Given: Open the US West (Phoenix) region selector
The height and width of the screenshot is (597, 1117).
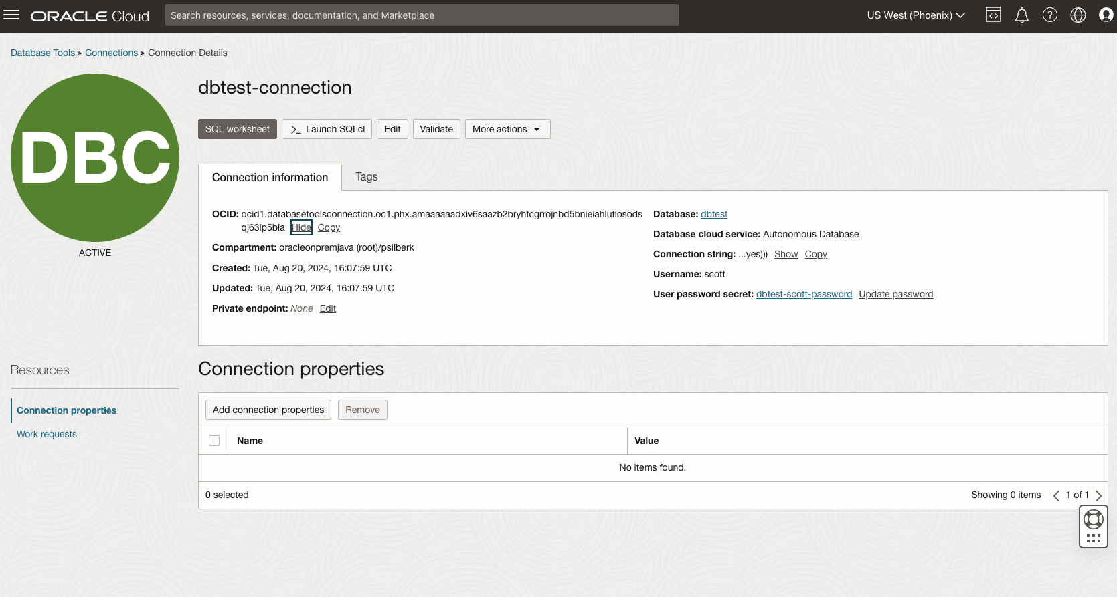Looking at the screenshot, I should tap(916, 15).
